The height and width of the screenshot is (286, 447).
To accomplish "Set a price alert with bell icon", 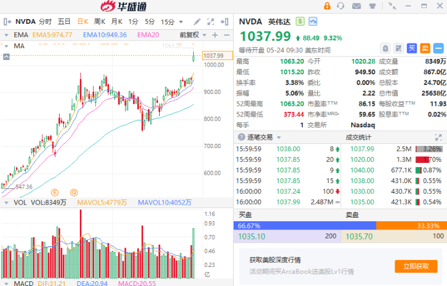I will coord(385,48).
